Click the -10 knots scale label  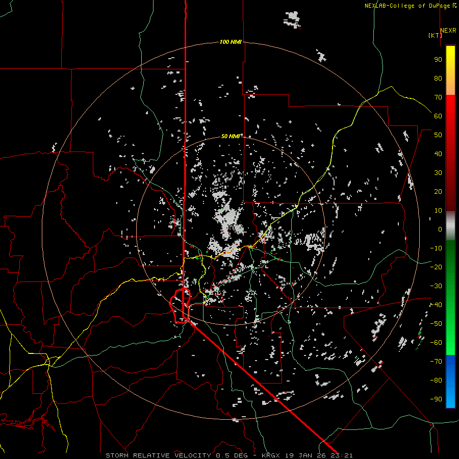click(436, 248)
